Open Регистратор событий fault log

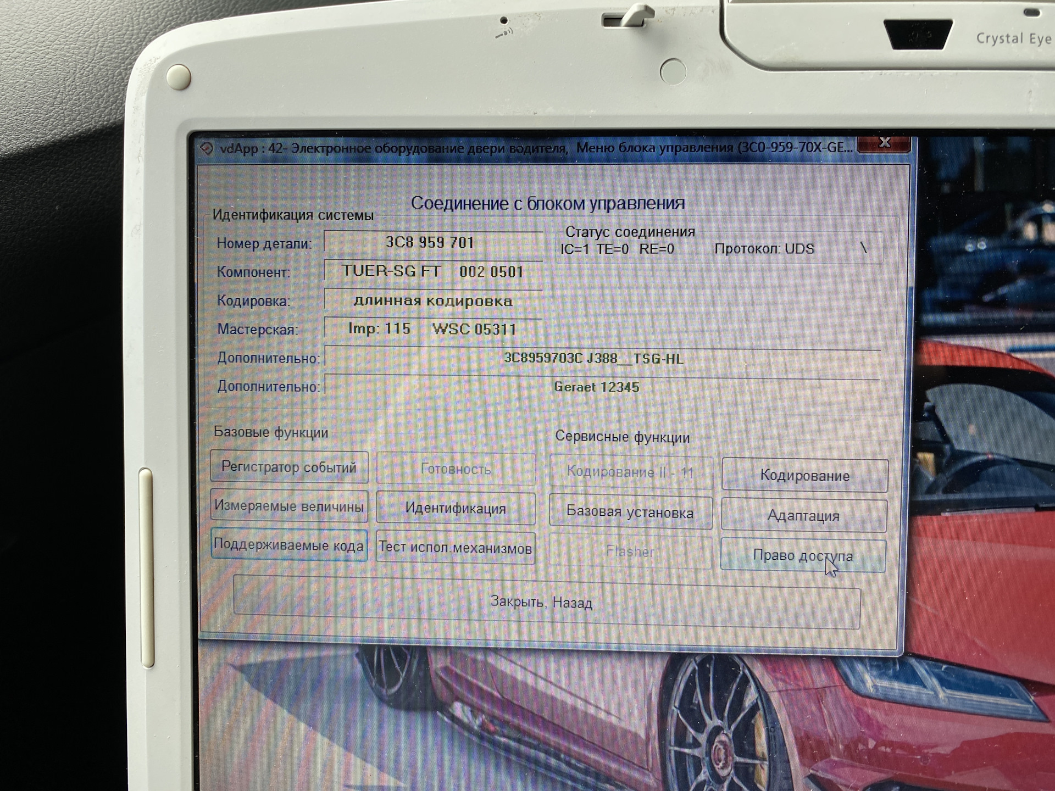289,467
